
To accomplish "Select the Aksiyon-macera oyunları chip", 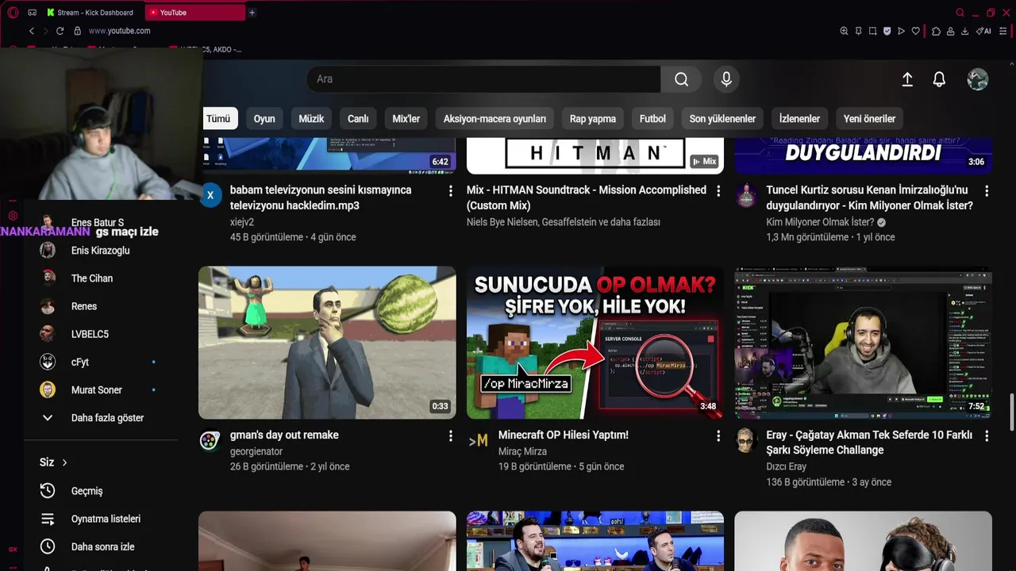I will (495, 119).
